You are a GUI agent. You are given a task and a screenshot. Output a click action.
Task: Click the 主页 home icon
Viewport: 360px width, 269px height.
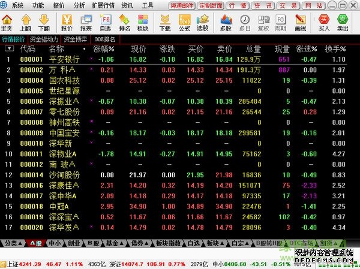[7, 23]
